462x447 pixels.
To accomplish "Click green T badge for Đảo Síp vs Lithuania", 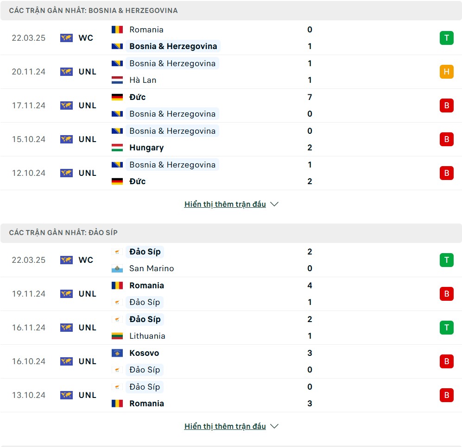I will click(x=446, y=328).
